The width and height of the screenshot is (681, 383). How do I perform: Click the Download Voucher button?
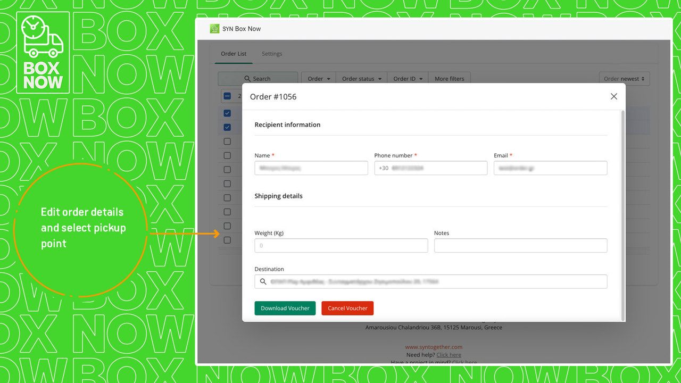tap(285, 308)
